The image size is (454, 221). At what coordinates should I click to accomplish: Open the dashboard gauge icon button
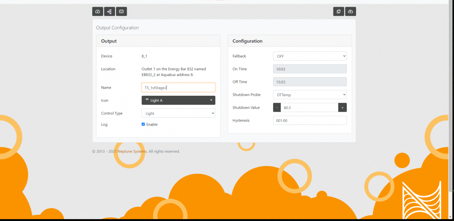[98, 11]
